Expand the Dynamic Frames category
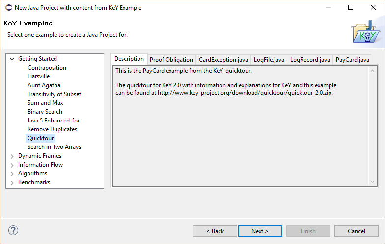This screenshot has height=244, width=385. point(12,156)
